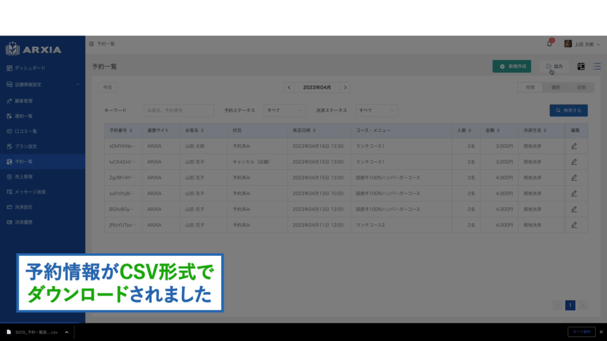Viewport: 607px width, 341px height.
Task: Click edit pencil for 山田 太郎 reservation
Action: (x=574, y=146)
